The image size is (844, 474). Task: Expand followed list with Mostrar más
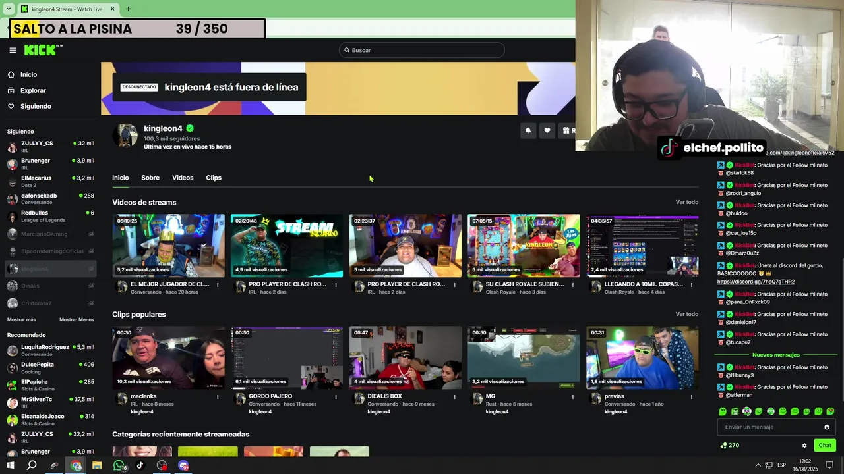(x=22, y=319)
